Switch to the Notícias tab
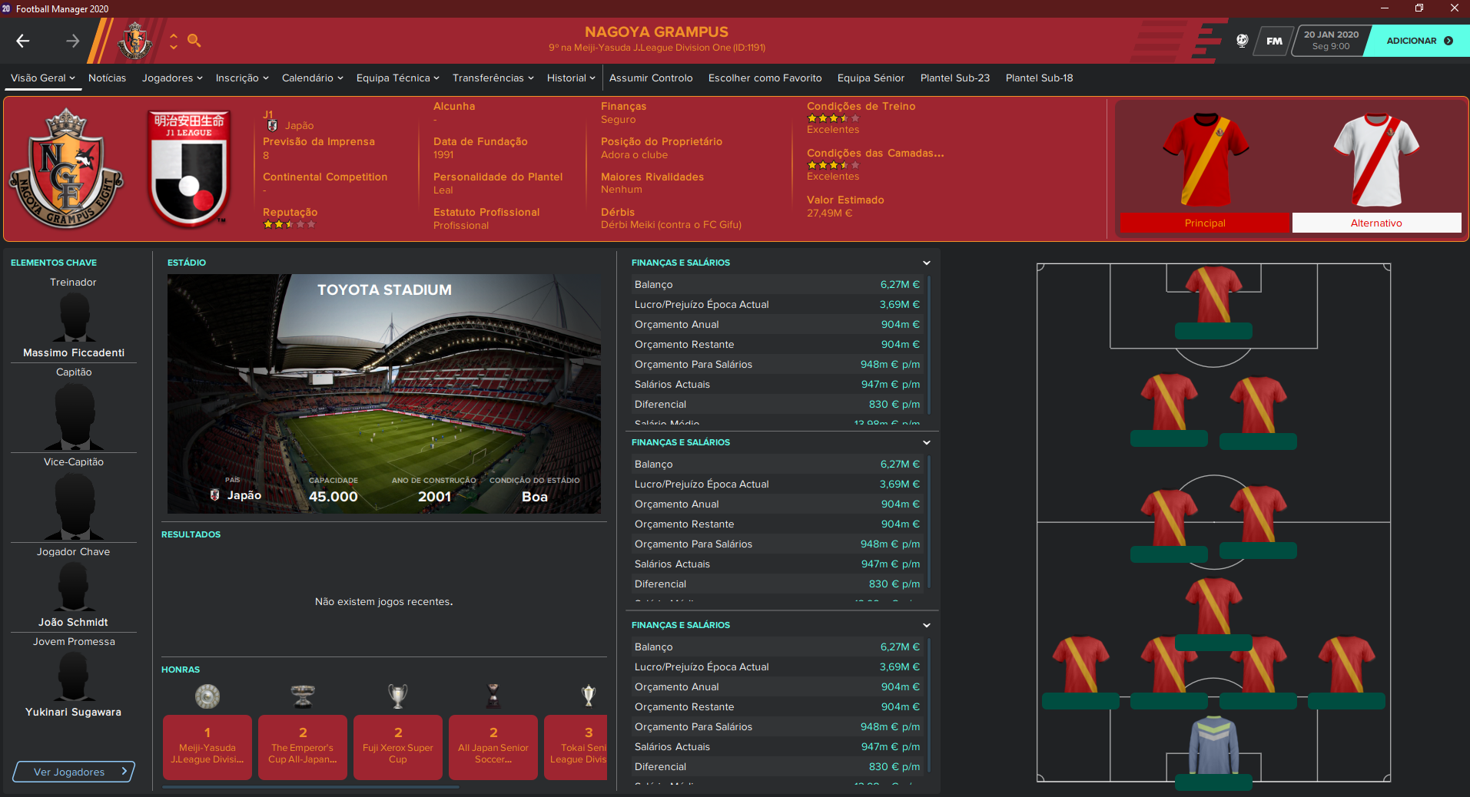The width and height of the screenshot is (1470, 797). 107,78
